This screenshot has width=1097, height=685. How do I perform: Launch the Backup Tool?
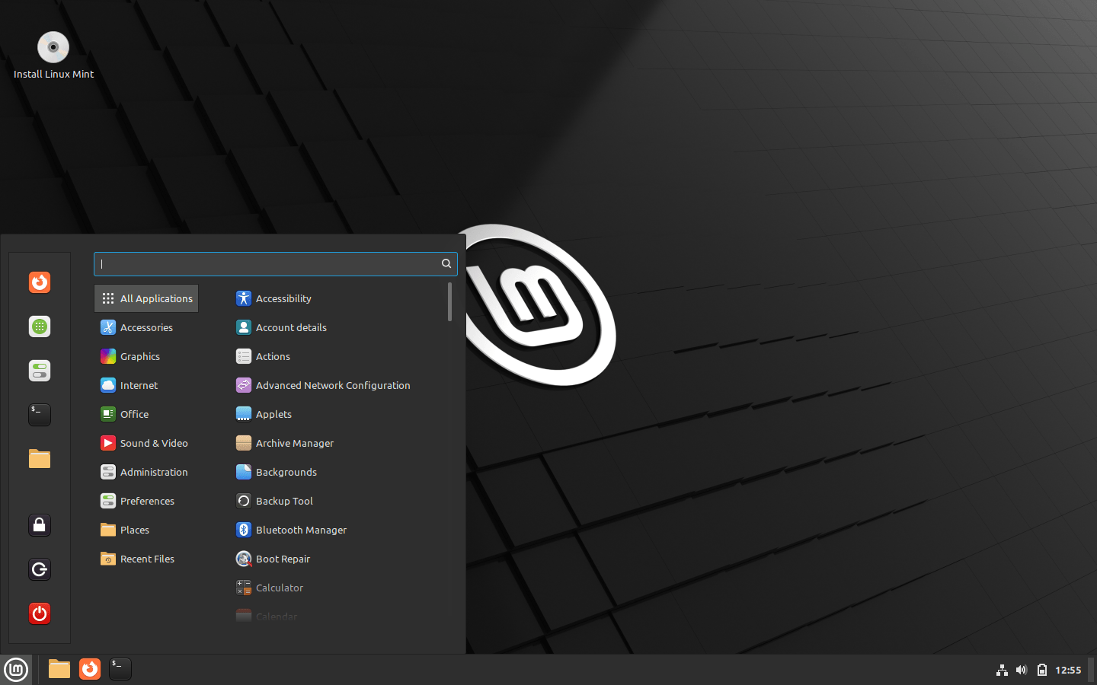[x=284, y=501]
